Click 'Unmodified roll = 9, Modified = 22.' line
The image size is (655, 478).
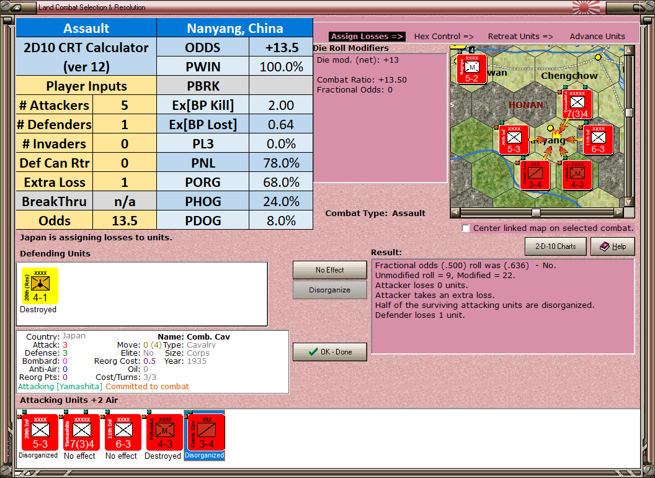pos(445,275)
